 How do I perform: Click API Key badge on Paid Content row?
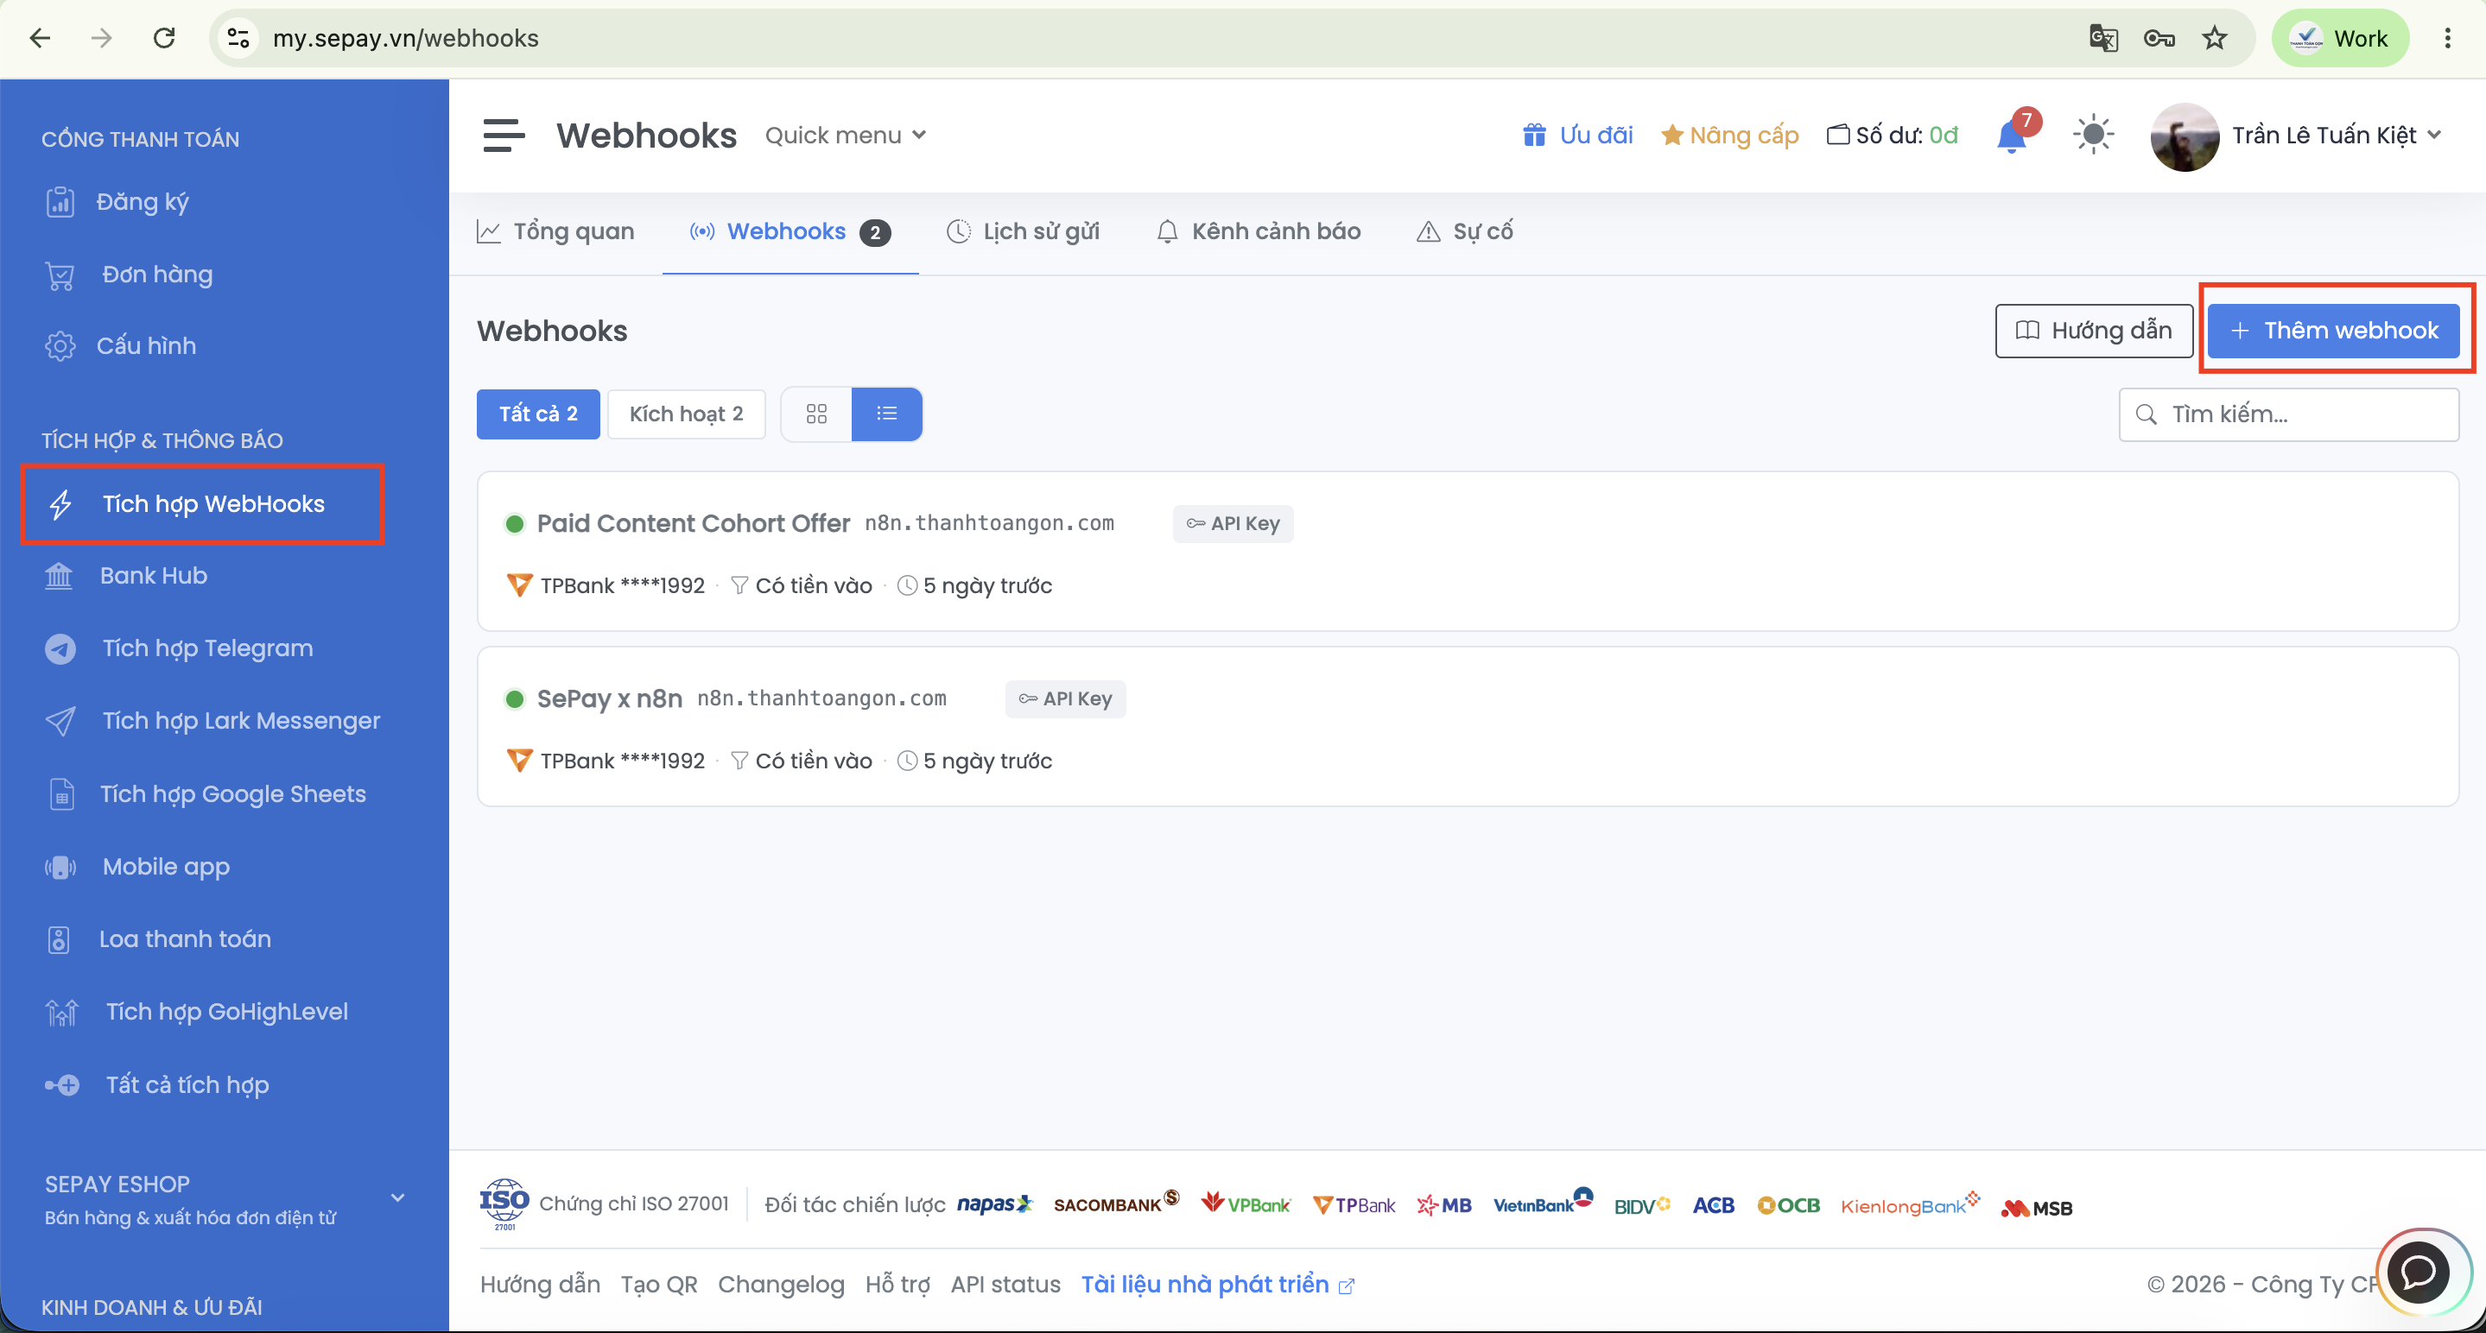1233,524
